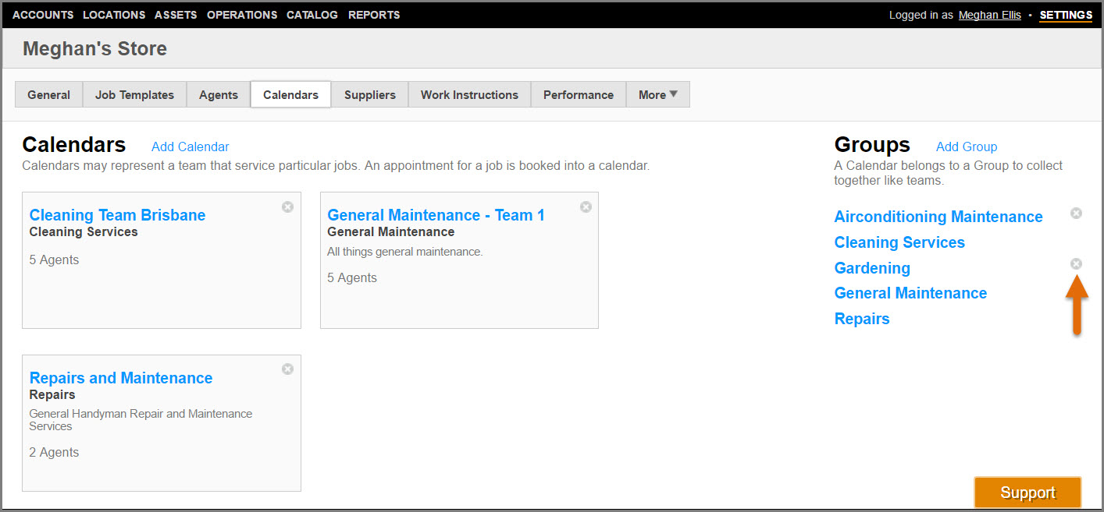
Task: Remove the General Maintenance - Team 1 calendar
Action: (586, 207)
